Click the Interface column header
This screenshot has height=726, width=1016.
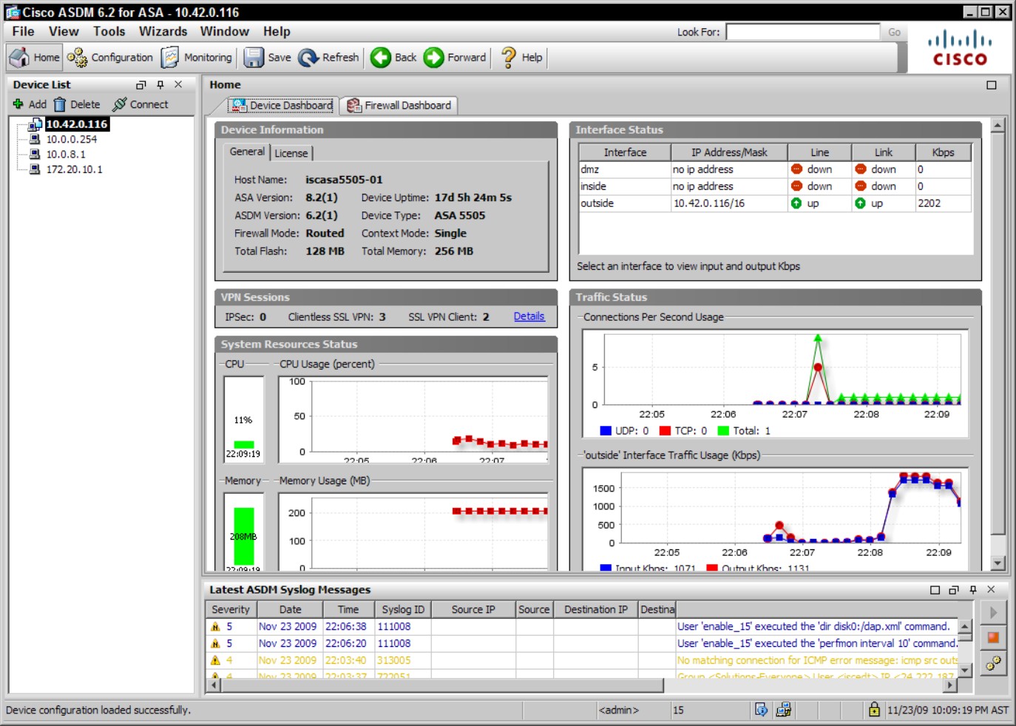pos(625,152)
